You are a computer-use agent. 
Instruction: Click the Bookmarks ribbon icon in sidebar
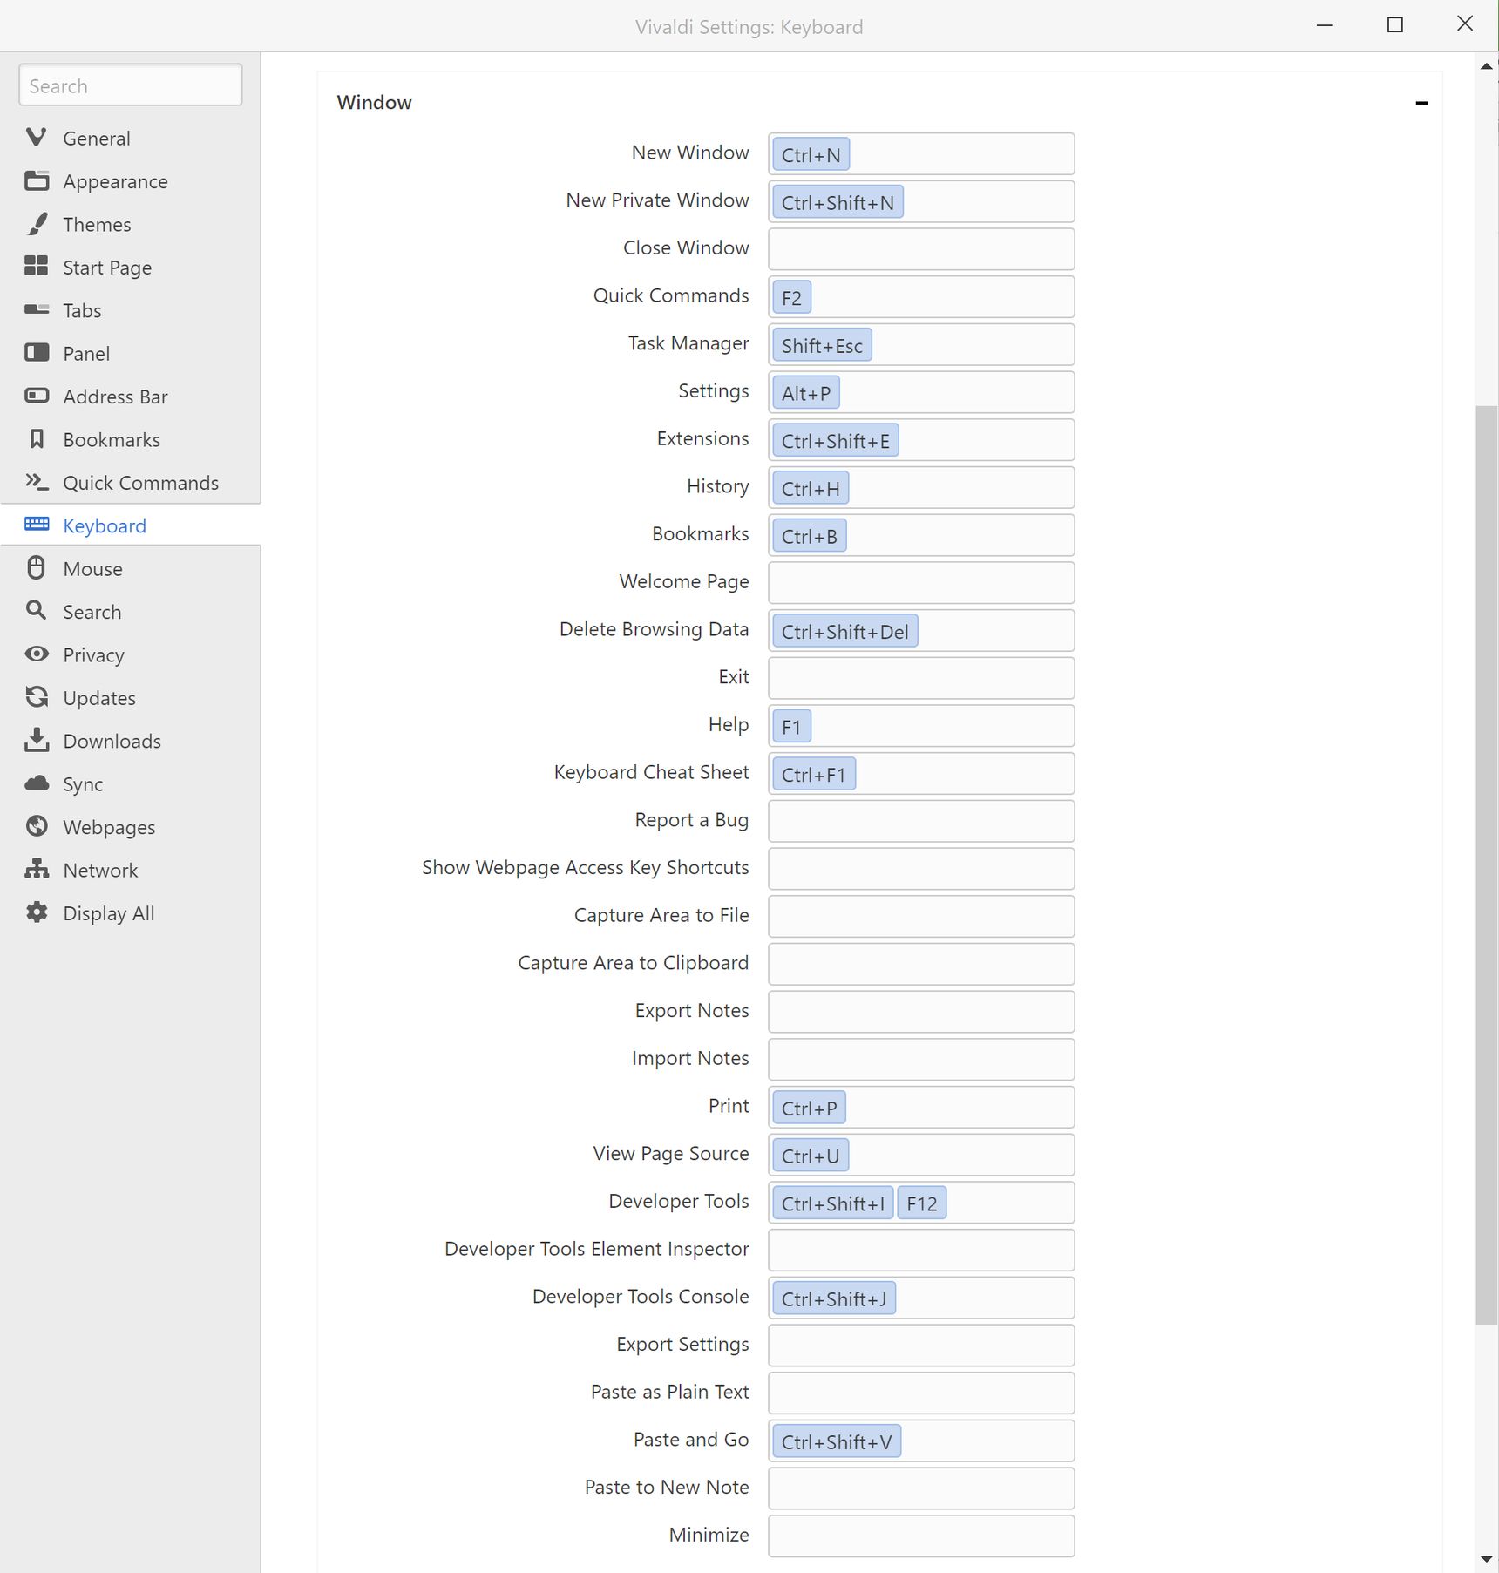coord(37,438)
